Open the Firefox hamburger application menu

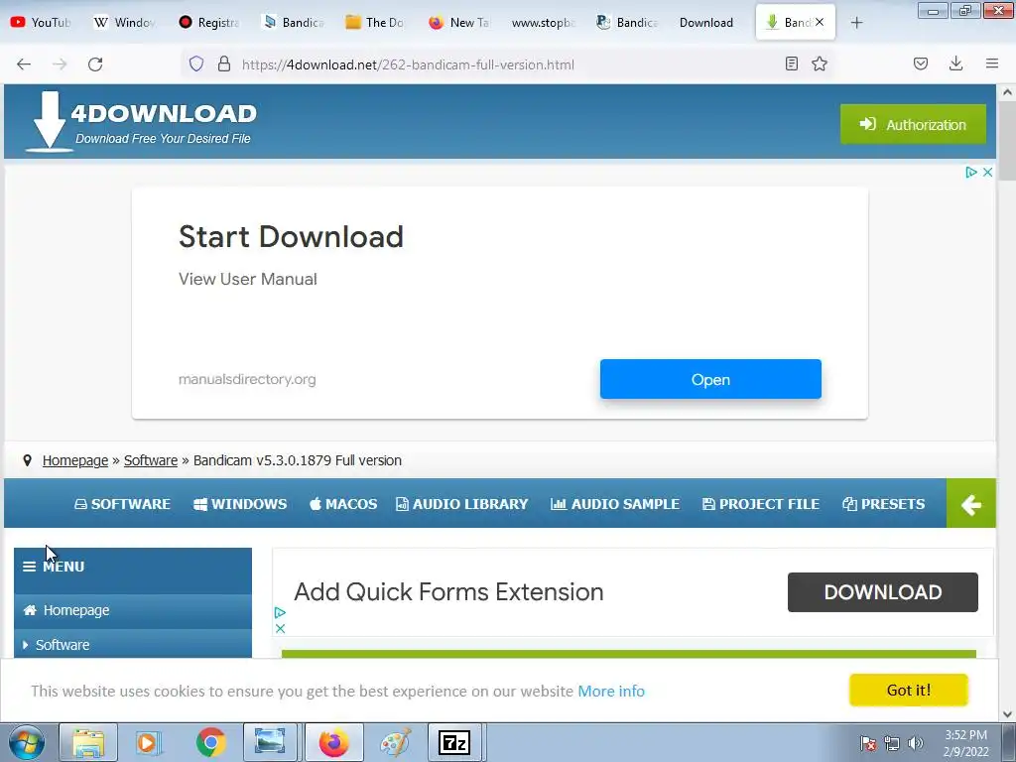[x=992, y=63]
